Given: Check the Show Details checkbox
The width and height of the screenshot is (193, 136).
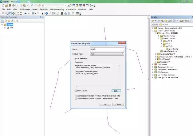Looking at the screenshot, I should [x=76, y=90].
